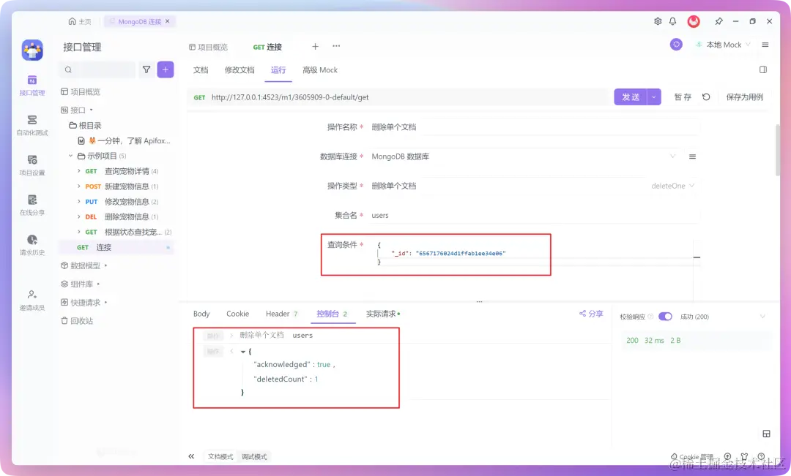The height and width of the screenshot is (476, 791).
Task: Select the Cookie response tab
Action: (x=237, y=314)
